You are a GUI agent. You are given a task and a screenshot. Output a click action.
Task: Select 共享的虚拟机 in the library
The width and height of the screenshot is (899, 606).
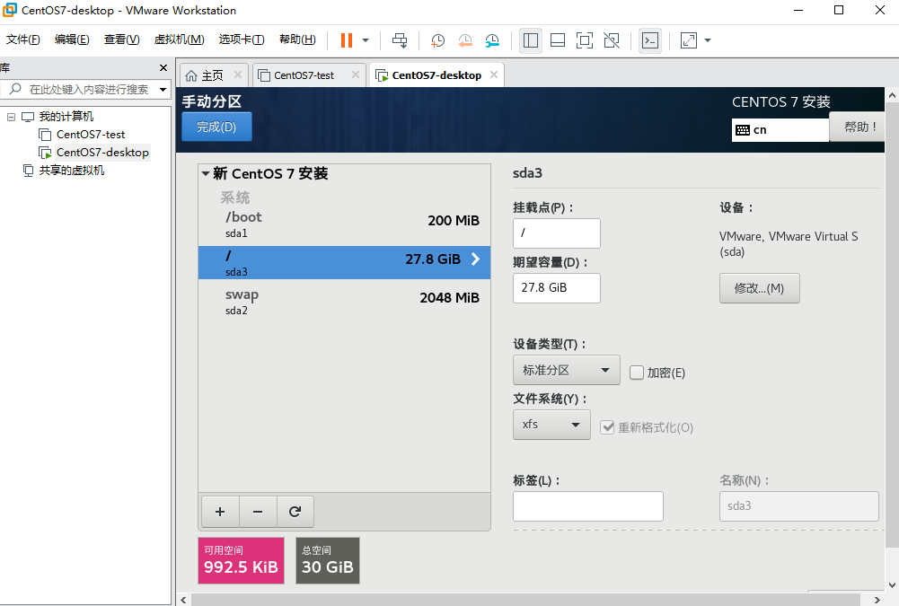tap(72, 171)
